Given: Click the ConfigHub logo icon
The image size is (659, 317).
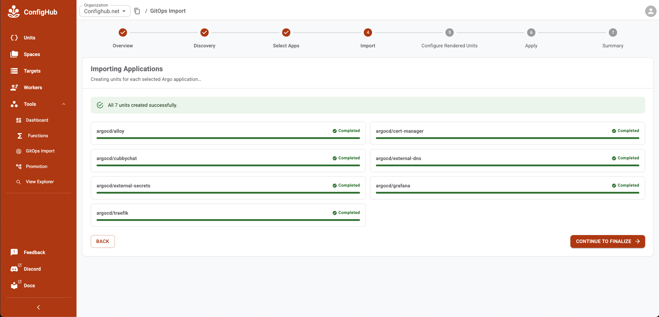Looking at the screenshot, I should 14,12.
